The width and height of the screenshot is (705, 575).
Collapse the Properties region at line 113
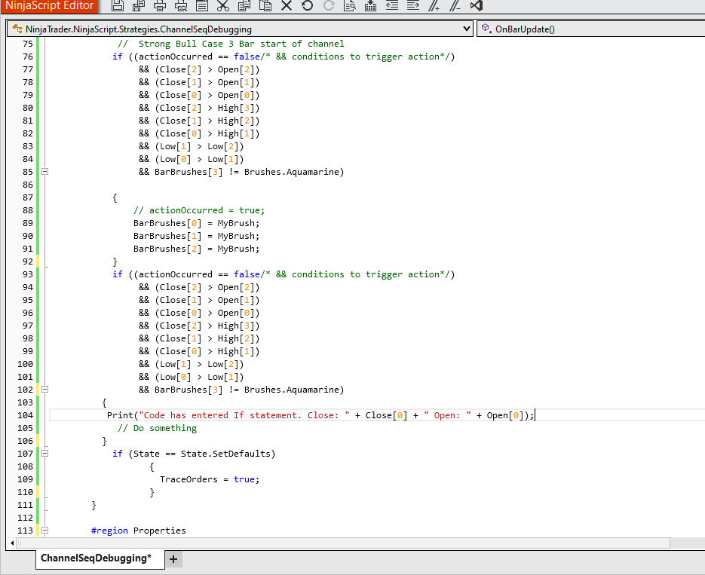[x=44, y=531]
